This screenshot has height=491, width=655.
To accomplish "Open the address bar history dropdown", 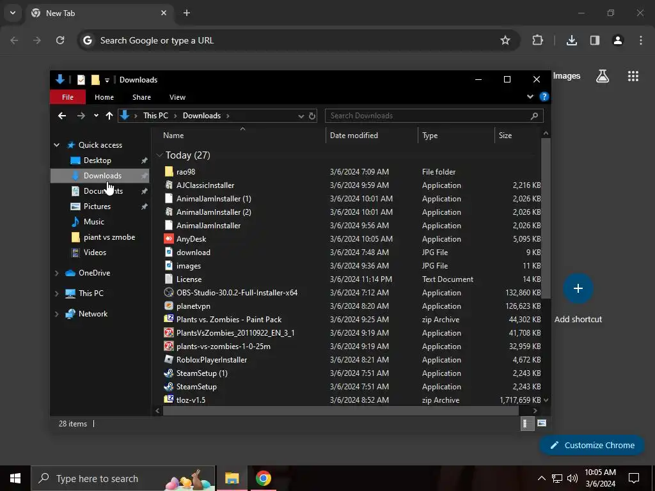I will pyautogui.click(x=301, y=116).
